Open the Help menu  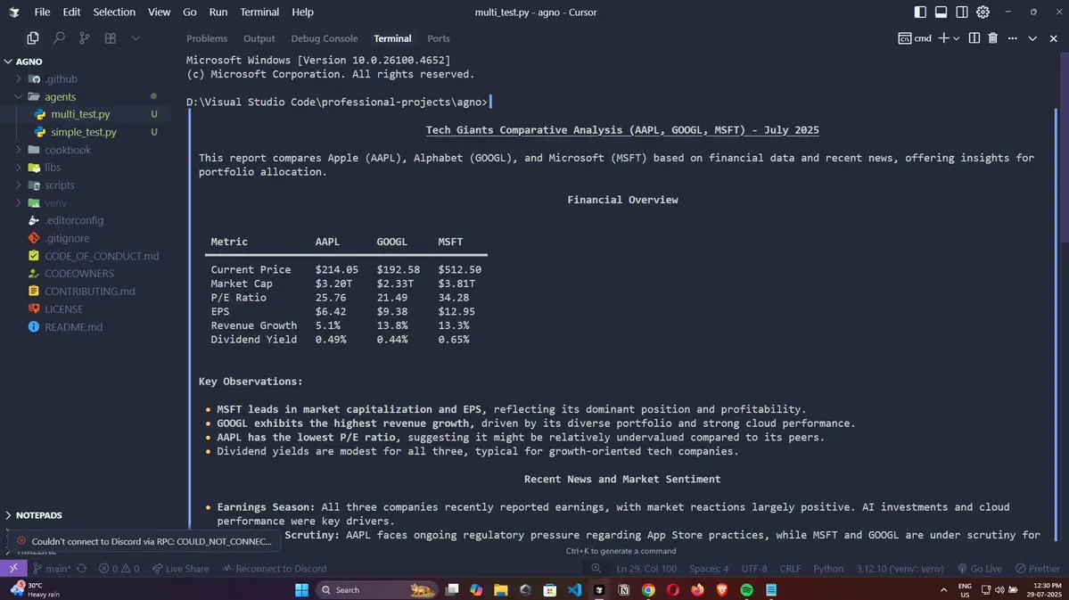coord(303,12)
